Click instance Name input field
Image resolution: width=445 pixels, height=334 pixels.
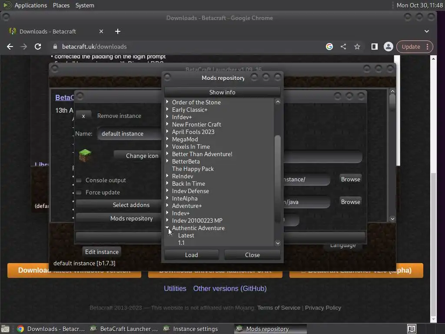130,134
